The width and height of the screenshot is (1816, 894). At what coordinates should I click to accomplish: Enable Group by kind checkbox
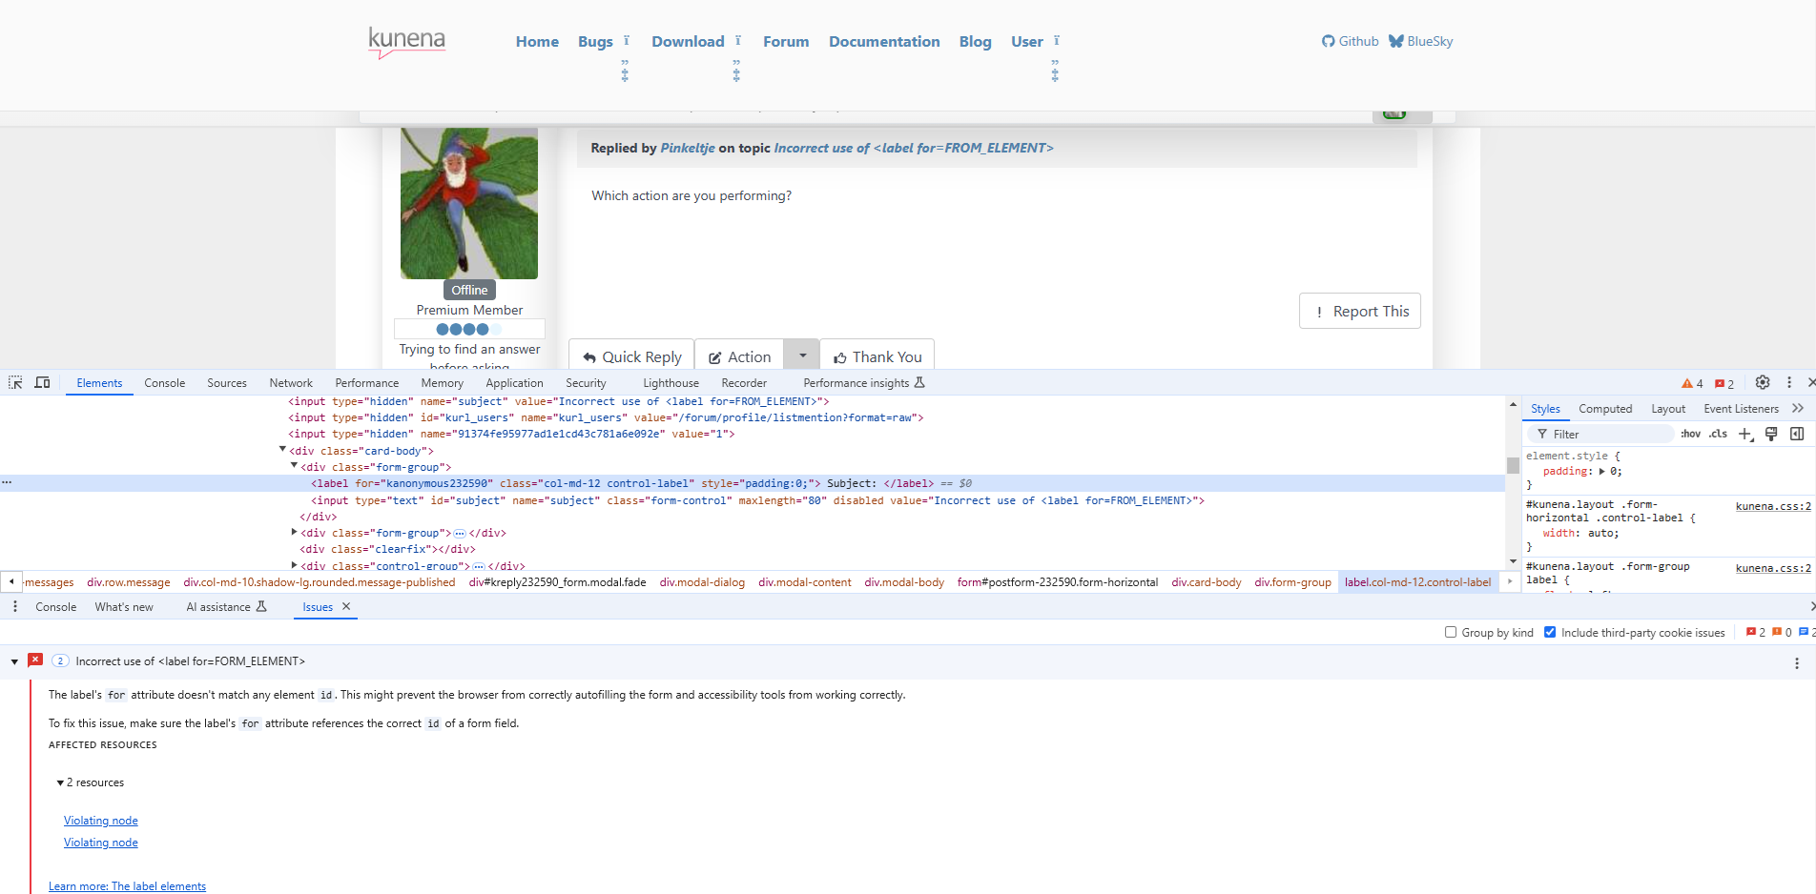1451,632
